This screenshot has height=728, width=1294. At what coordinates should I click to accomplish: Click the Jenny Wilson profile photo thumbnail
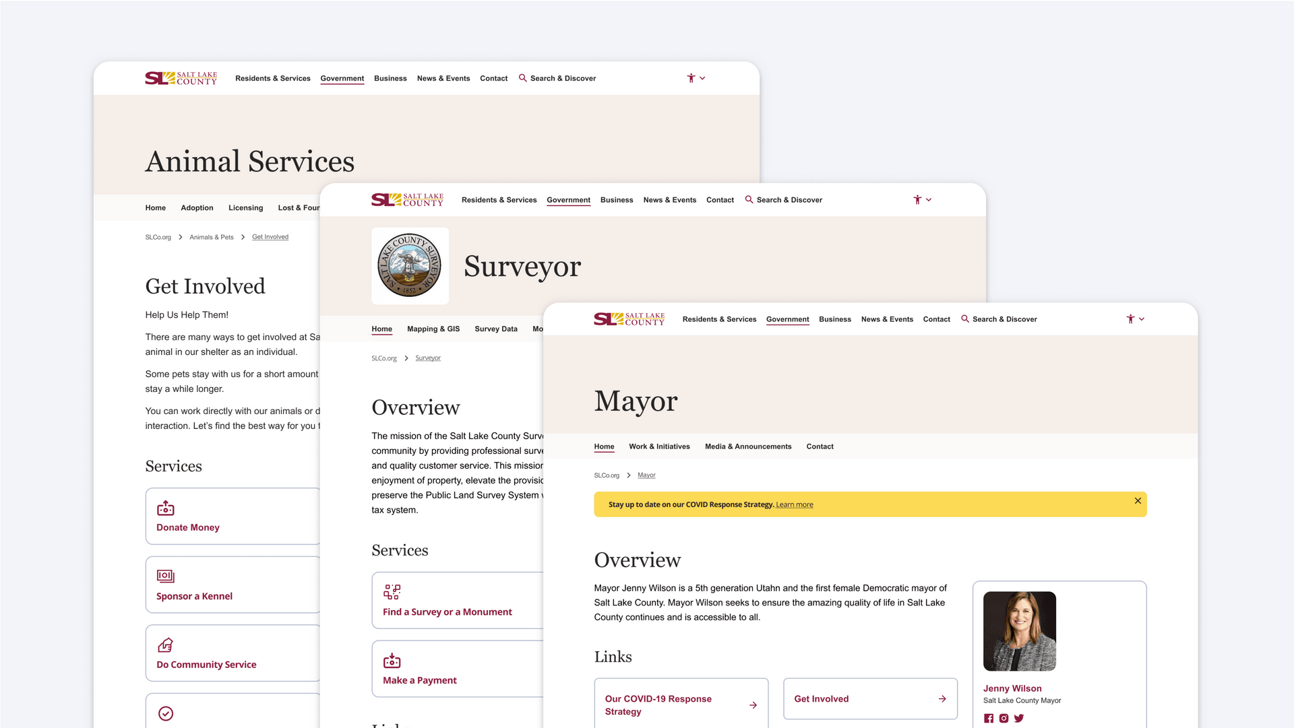pos(1020,630)
